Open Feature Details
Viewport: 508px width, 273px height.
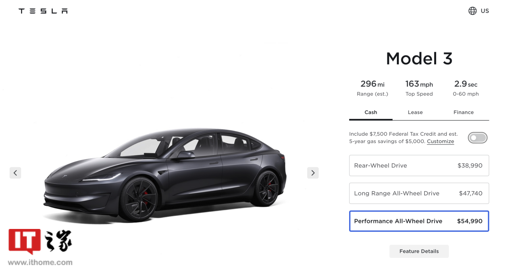(x=419, y=251)
